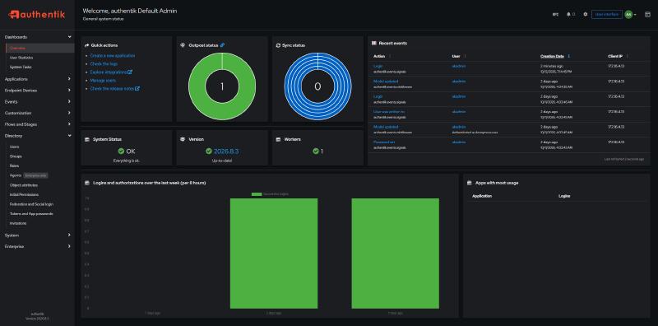Open the notifications bell
Viewport: 658px width, 326px height.
coord(568,14)
